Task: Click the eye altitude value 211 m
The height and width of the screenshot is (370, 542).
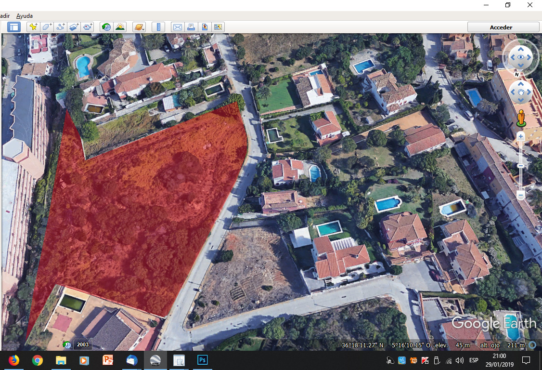Action: click(516, 345)
